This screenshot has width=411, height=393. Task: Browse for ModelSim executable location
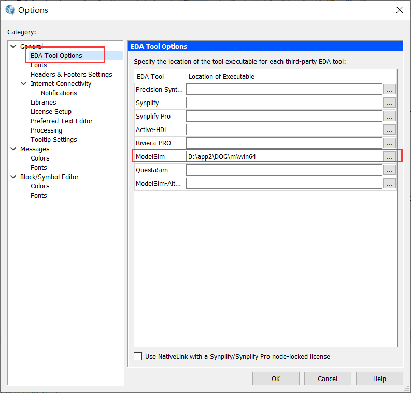pos(389,156)
